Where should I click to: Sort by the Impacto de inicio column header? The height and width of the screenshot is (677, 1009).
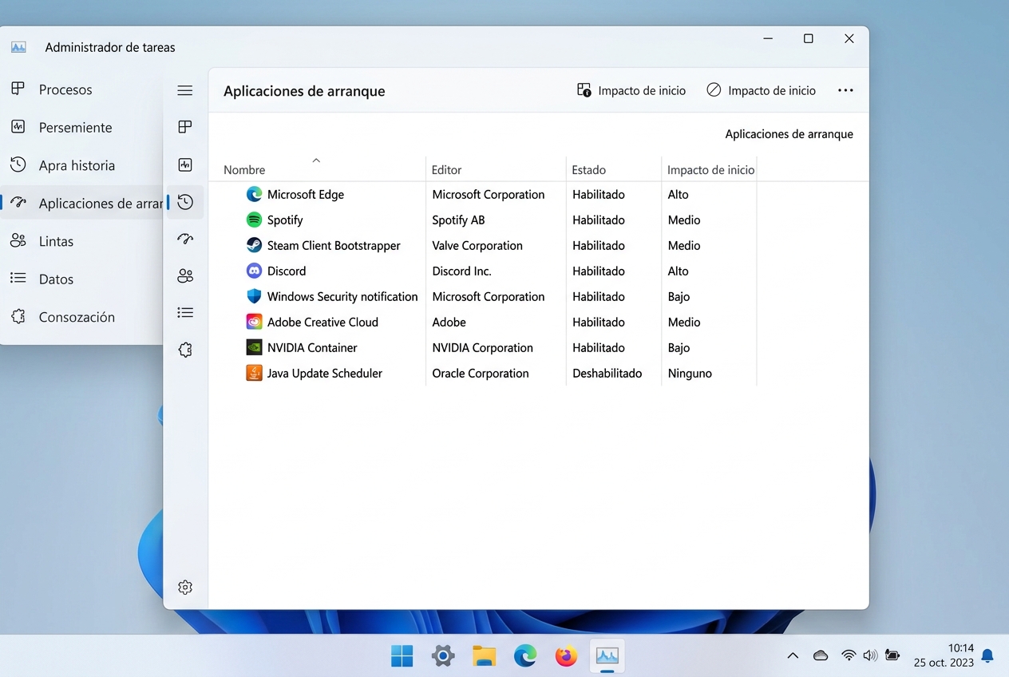[x=710, y=170]
